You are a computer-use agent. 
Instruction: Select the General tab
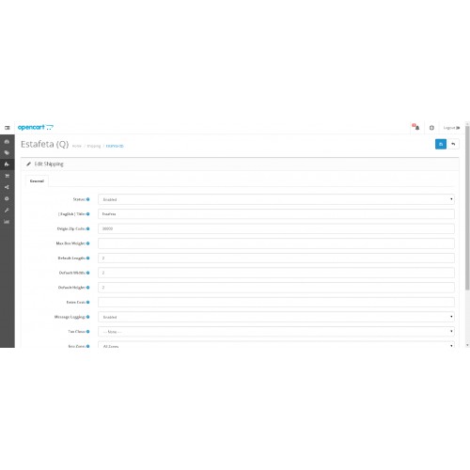[x=37, y=181]
